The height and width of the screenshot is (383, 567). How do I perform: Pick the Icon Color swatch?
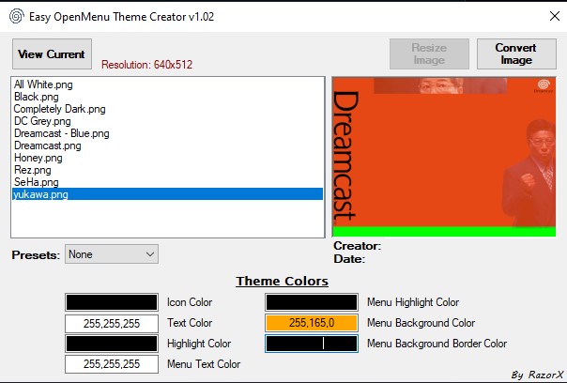(112, 302)
